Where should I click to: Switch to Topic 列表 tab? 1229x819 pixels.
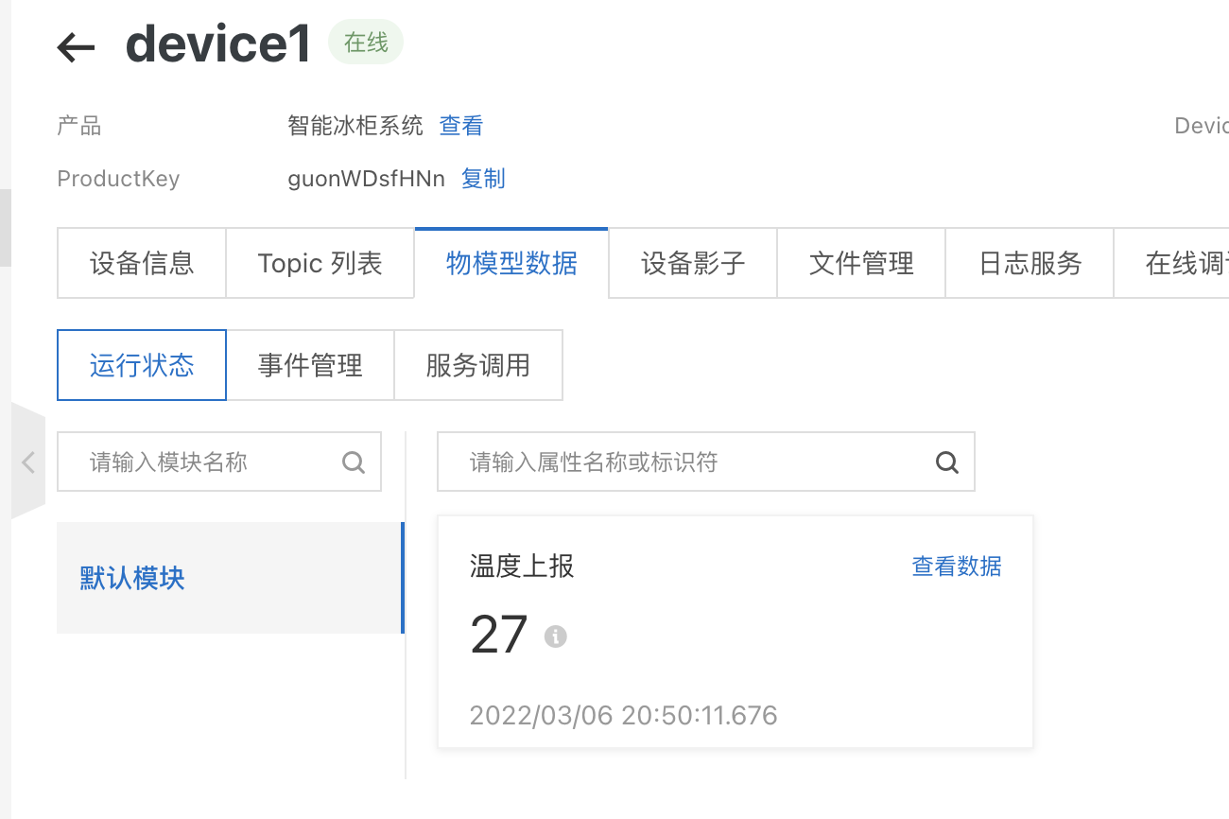(x=320, y=263)
